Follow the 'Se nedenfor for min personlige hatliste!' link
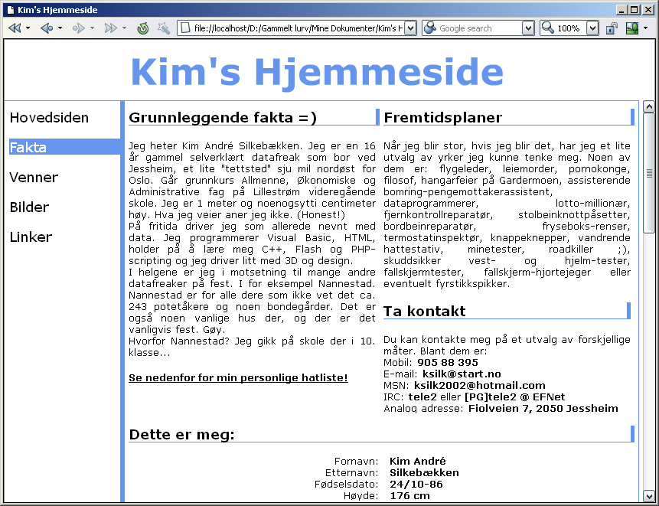The height and width of the screenshot is (506, 659). tap(238, 377)
